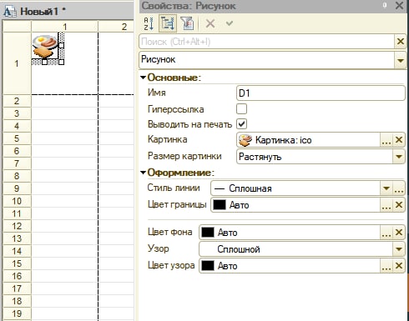Clear the Цвет границы value

(399, 205)
